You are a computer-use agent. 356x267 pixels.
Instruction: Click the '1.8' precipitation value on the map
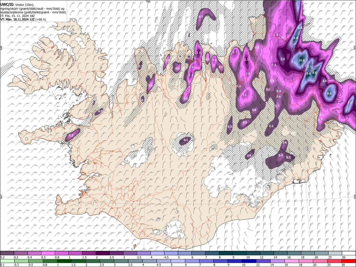[x=274, y=65]
